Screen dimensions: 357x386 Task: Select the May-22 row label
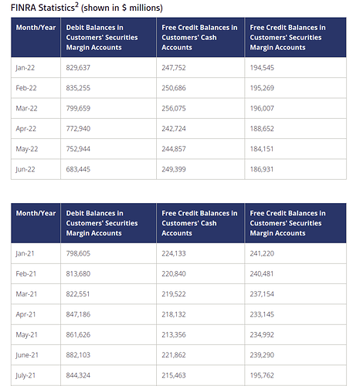(x=27, y=149)
